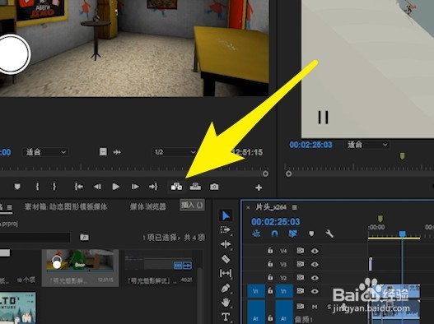434x324 pixels.
Task: Select the Ripple Edit tool
Action: 226,244
